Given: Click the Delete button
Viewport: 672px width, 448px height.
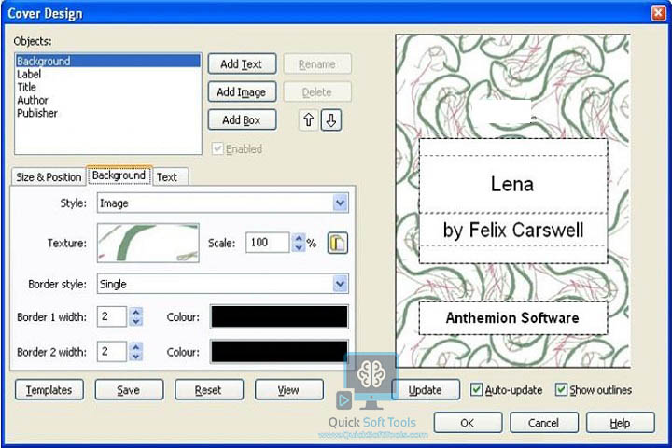Looking at the screenshot, I should pyautogui.click(x=317, y=91).
